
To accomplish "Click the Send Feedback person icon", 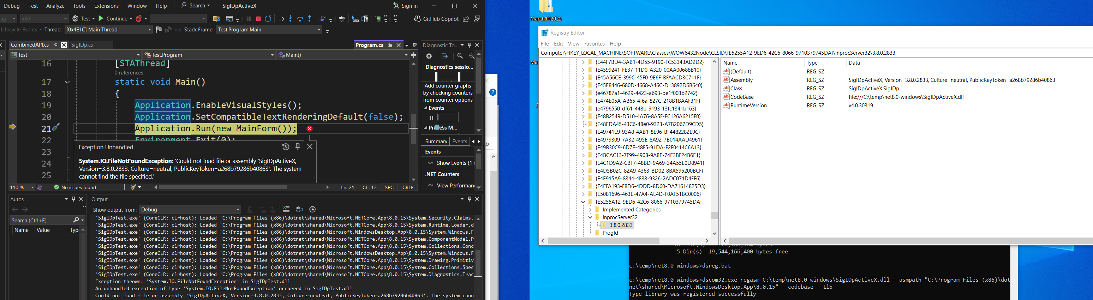I will coord(477,19).
